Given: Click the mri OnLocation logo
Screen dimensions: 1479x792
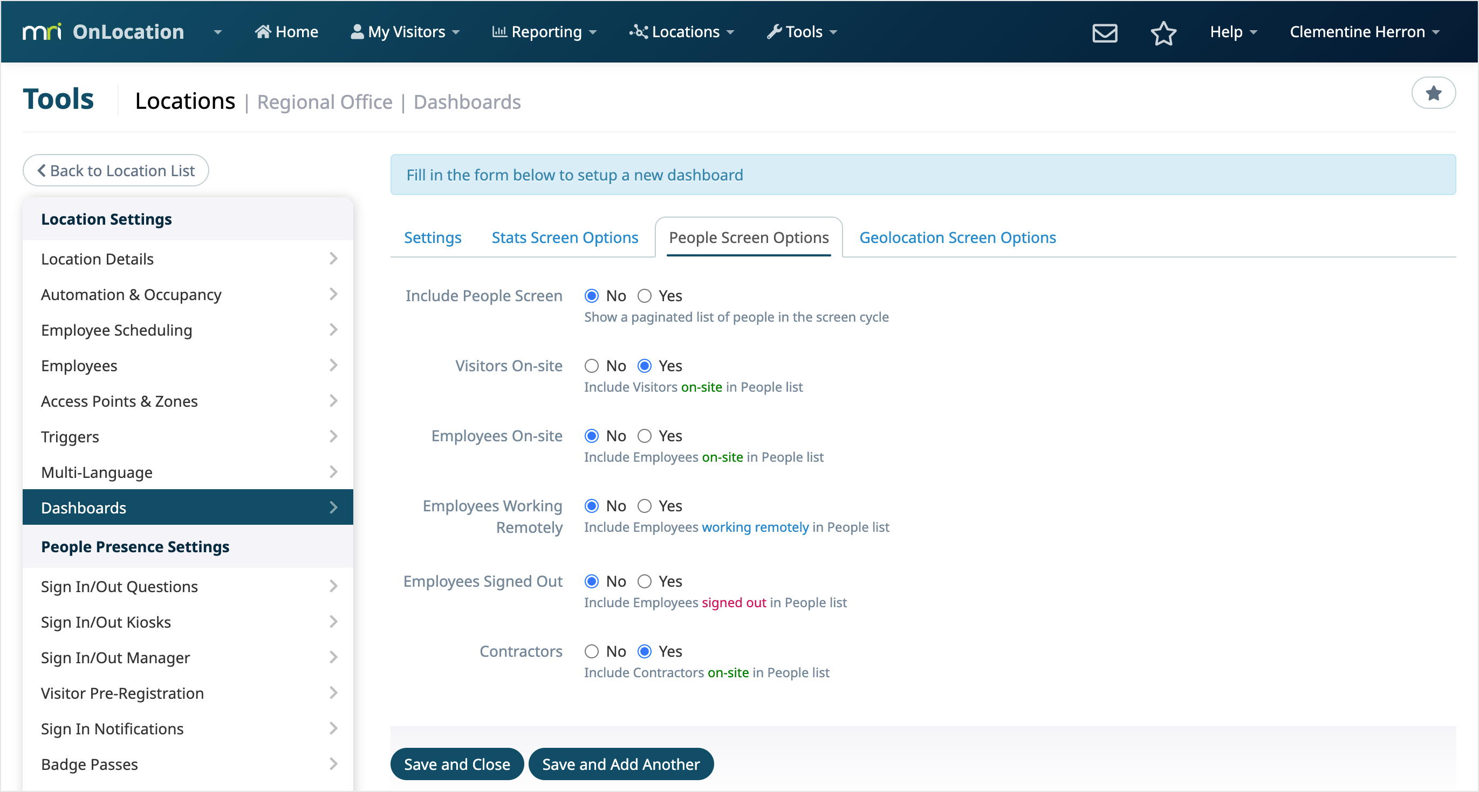Looking at the screenshot, I should point(104,32).
